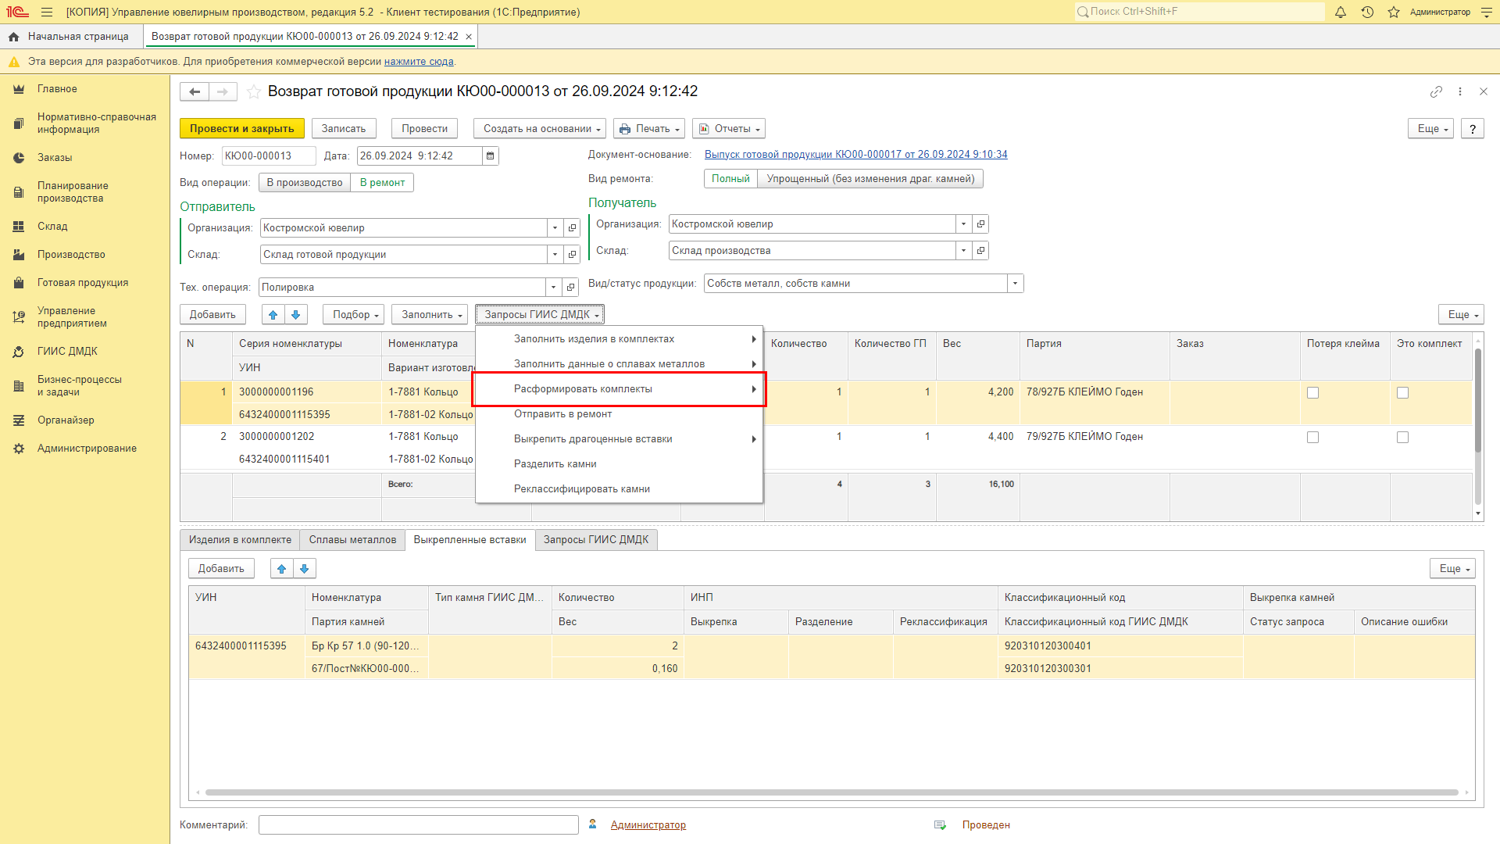
Task: Open the notifications bell icon
Action: click(x=1341, y=12)
